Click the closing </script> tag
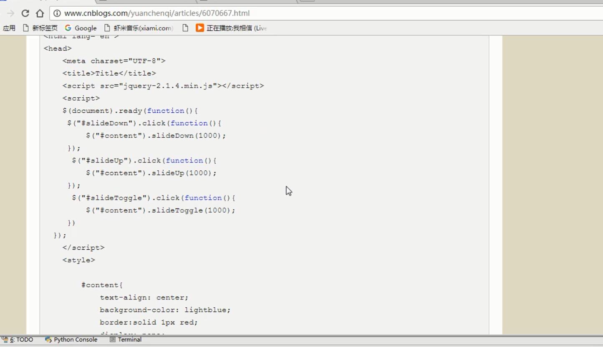Screen dimensions: 603x347 tap(83, 248)
